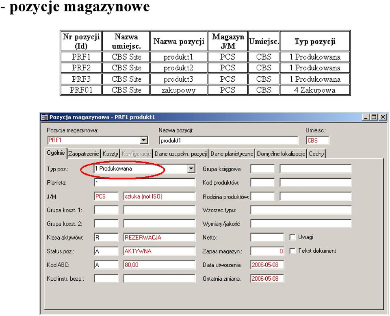The width and height of the screenshot is (390, 316).
Task: Select the Koszty tab
Action: 110,154
